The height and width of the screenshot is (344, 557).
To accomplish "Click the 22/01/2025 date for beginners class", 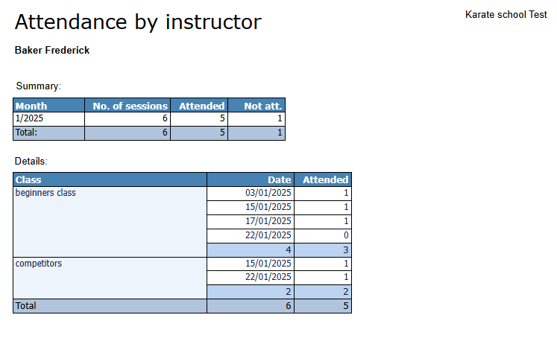I will point(251,236).
